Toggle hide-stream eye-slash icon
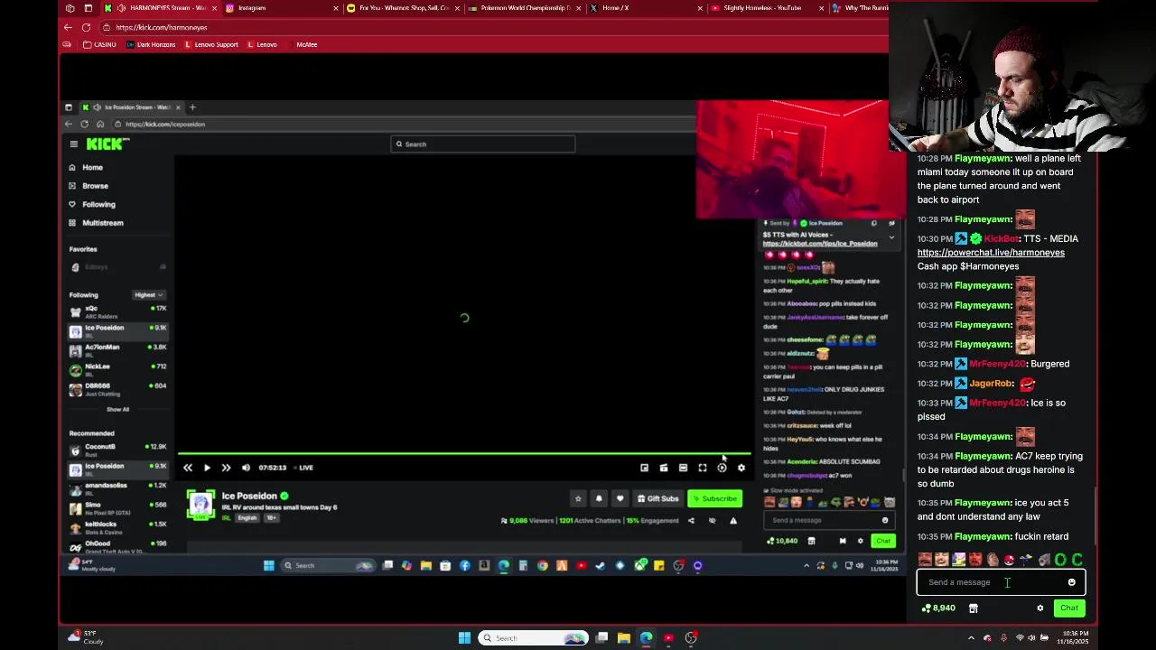 [712, 520]
